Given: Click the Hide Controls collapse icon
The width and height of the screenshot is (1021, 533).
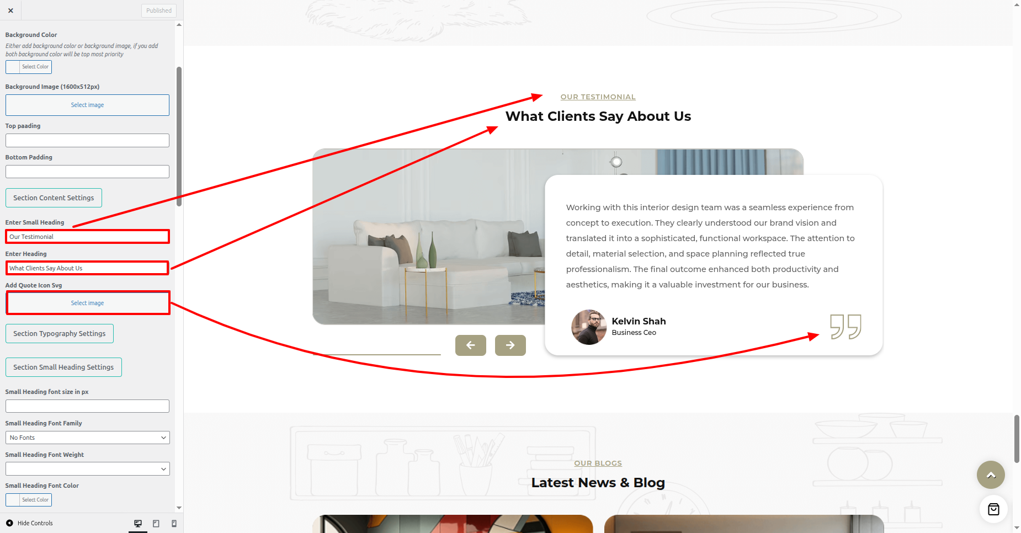Looking at the screenshot, I should pyautogui.click(x=9, y=523).
